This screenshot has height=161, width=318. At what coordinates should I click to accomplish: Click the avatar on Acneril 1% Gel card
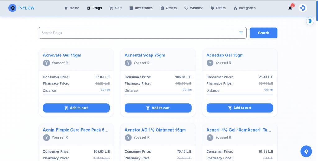[210, 137]
